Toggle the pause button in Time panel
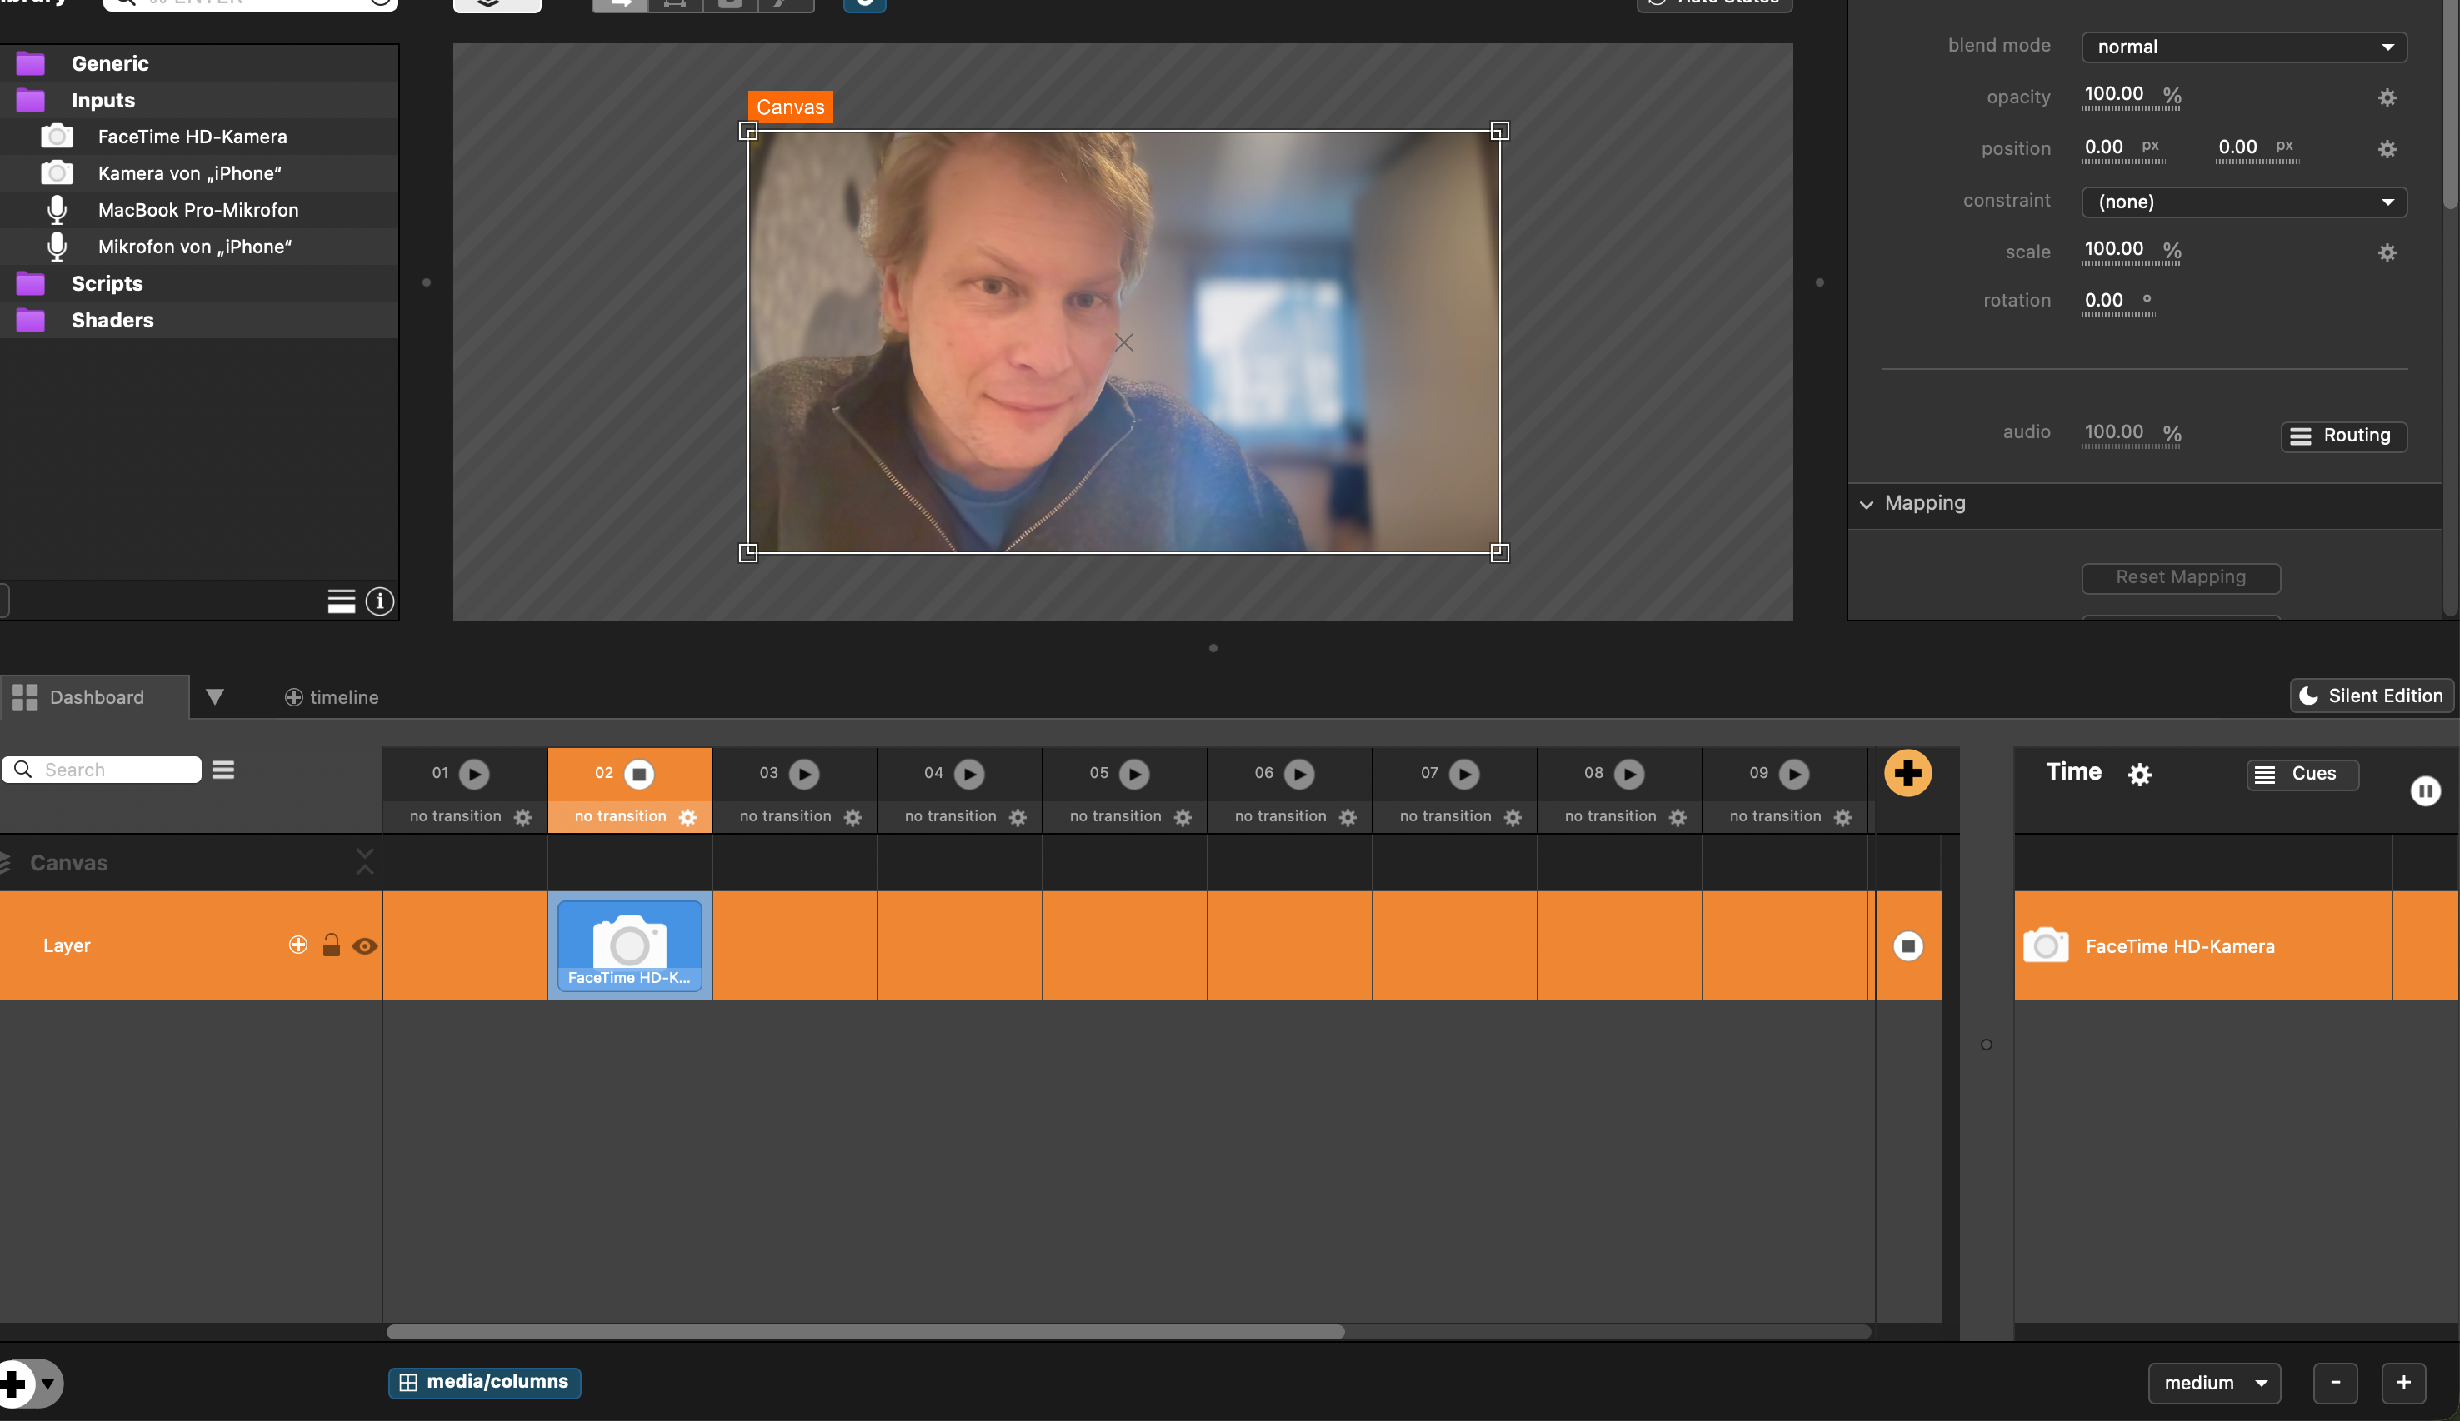Image resolution: width=2460 pixels, height=1421 pixels. (x=2424, y=790)
